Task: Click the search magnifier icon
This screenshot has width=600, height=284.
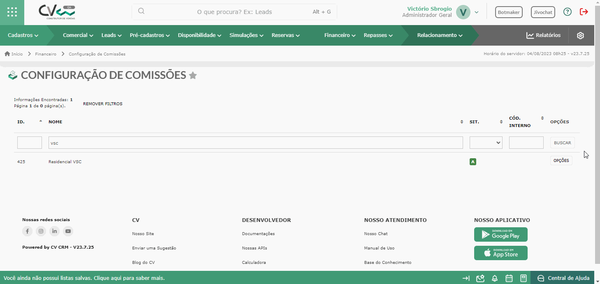Action: point(141,11)
